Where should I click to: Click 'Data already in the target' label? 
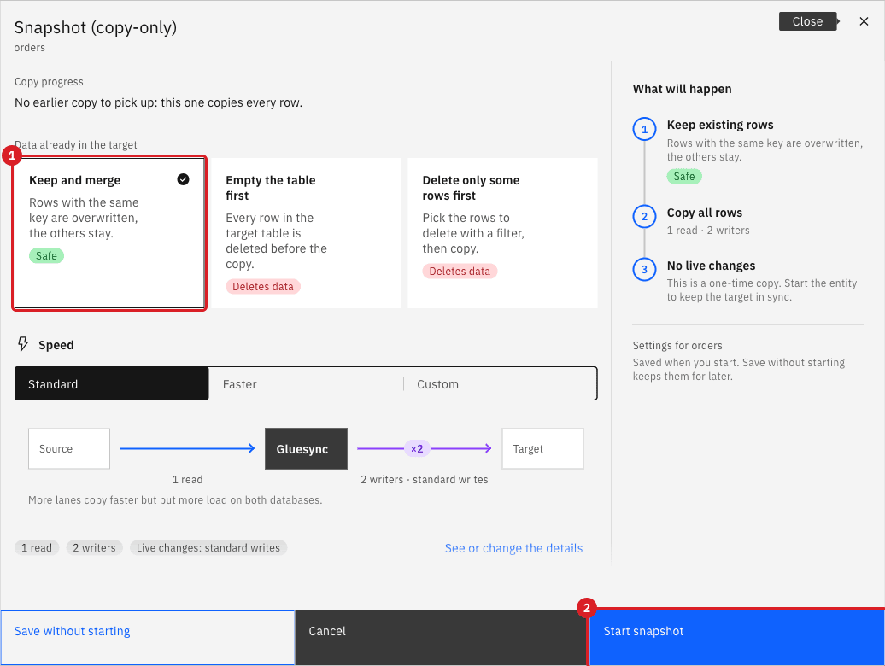point(76,145)
